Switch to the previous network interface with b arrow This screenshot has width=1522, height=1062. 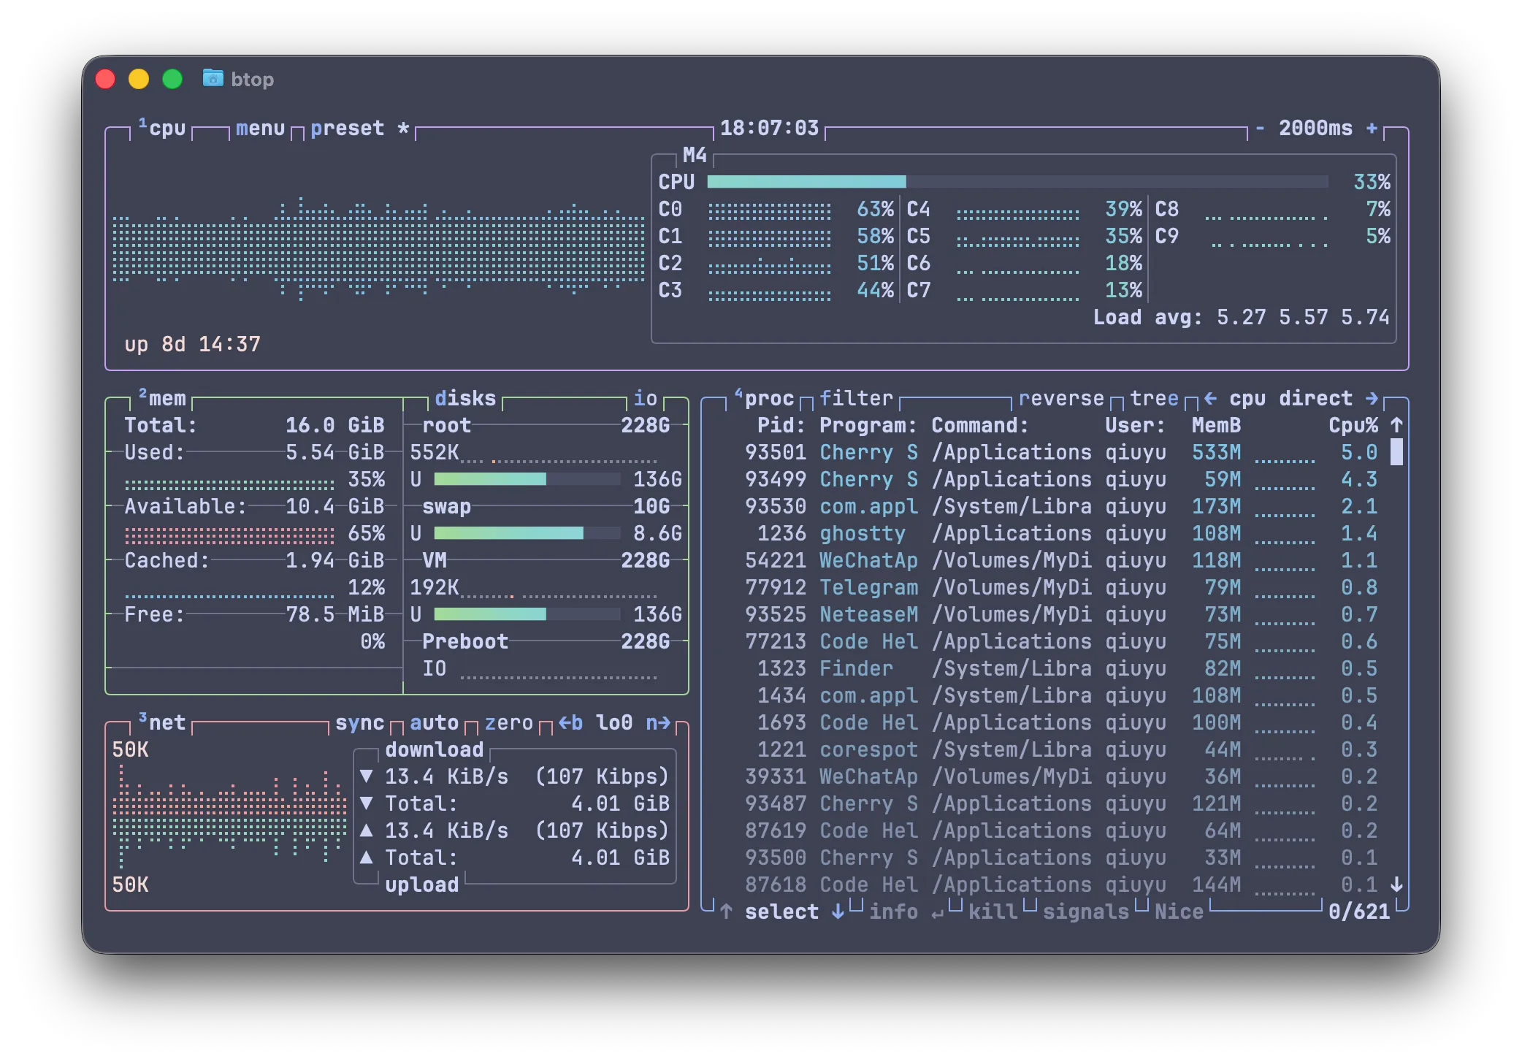(570, 723)
